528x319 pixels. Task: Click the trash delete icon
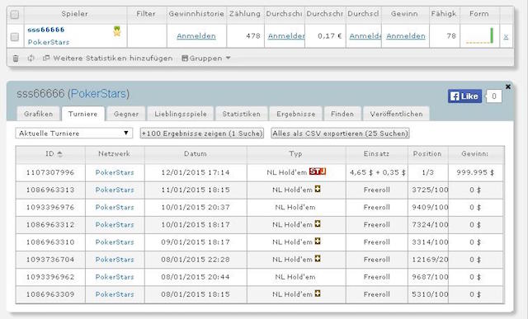[x=16, y=59]
